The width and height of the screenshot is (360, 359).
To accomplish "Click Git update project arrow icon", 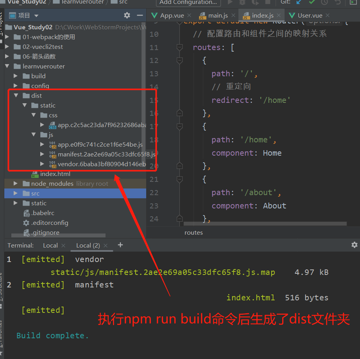I will point(299,2).
